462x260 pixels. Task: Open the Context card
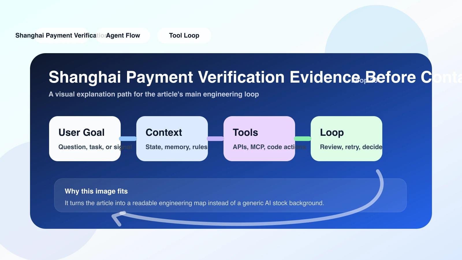click(172, 139)
